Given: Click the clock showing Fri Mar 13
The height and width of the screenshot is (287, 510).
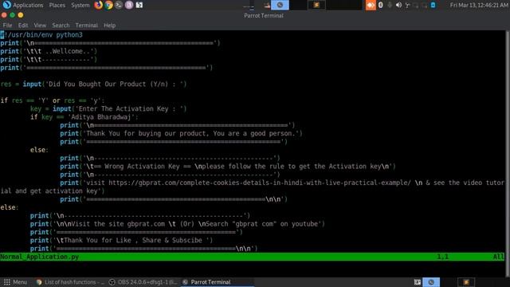Looking at the screenshot, I should 478,6.
